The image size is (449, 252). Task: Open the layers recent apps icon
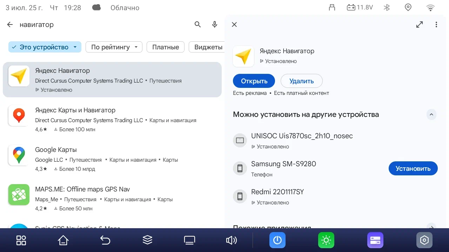[x=147, y=240]
